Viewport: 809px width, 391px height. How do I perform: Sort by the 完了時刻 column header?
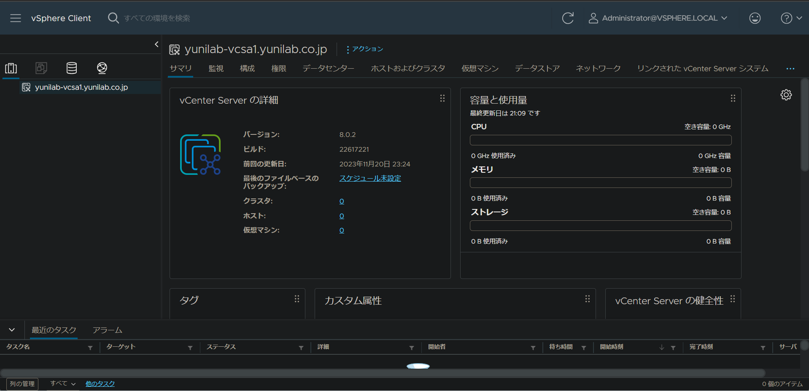coord(701,347)
